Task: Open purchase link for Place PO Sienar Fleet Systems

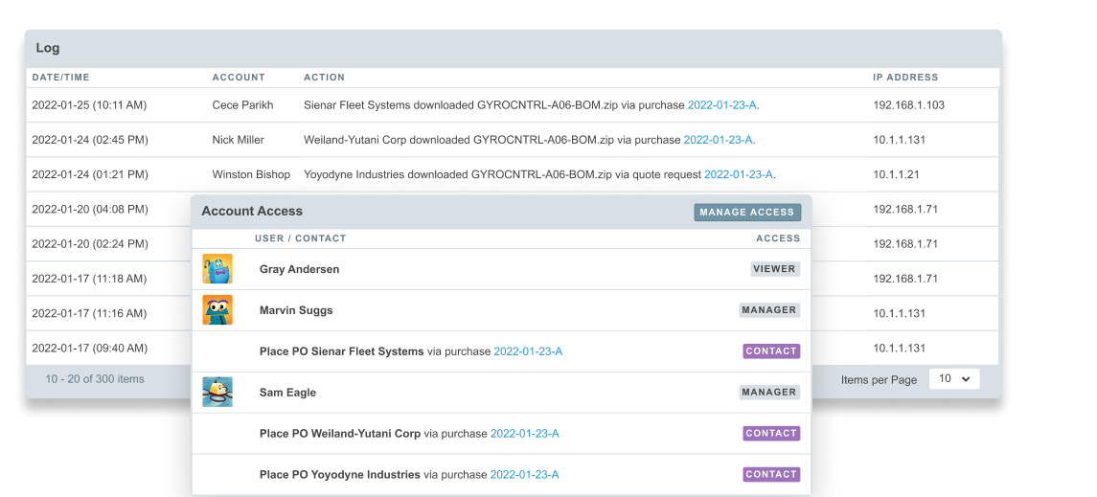Action: click(528, 351)
